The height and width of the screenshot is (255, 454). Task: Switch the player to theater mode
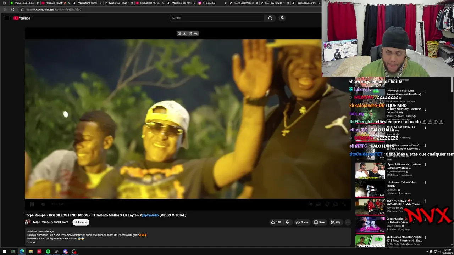[335, 204]
